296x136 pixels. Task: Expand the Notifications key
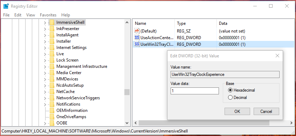tap(45, 104)
